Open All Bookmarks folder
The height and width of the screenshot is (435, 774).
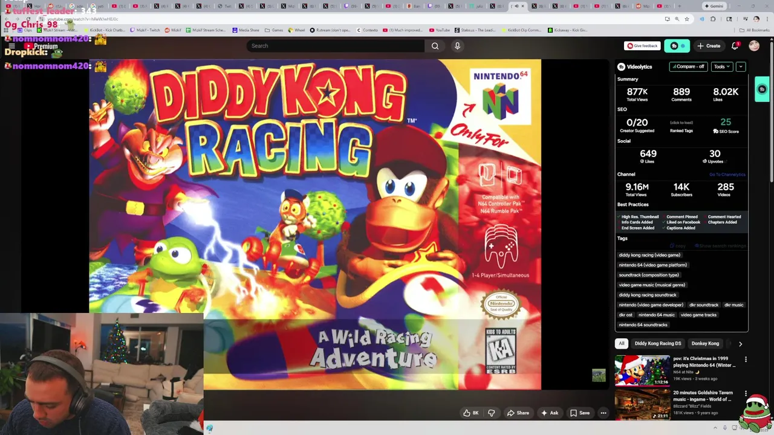point(755,30)
